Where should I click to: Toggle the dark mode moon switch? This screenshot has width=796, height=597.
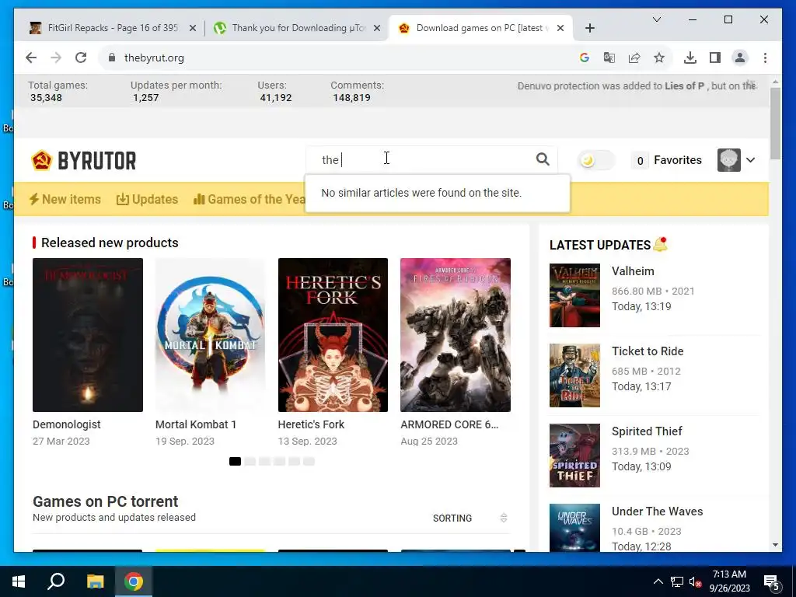point(596,160)
